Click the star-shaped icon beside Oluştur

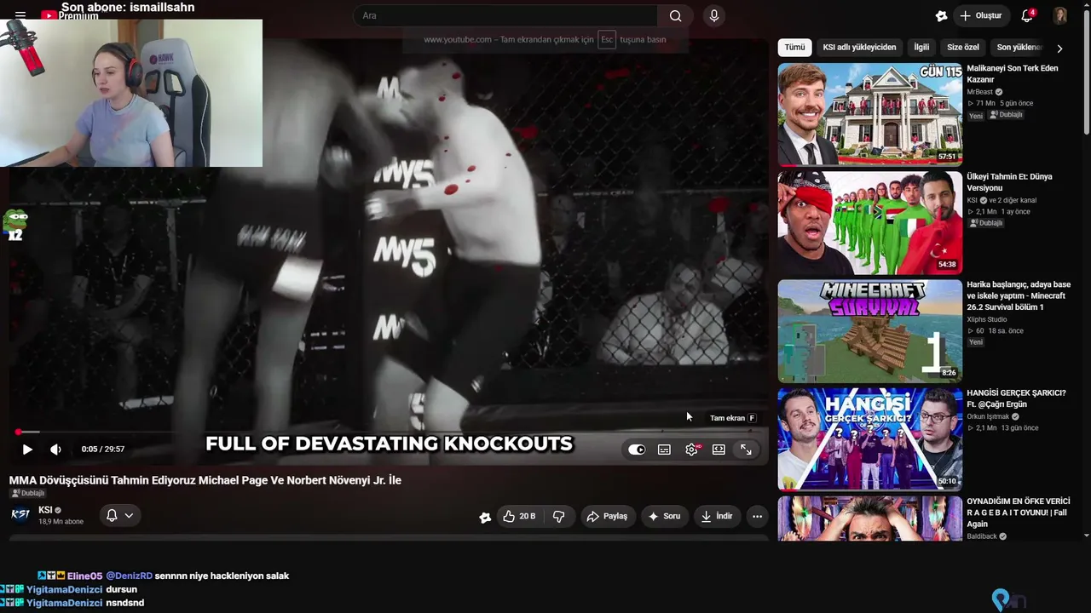tap(941, 15)
